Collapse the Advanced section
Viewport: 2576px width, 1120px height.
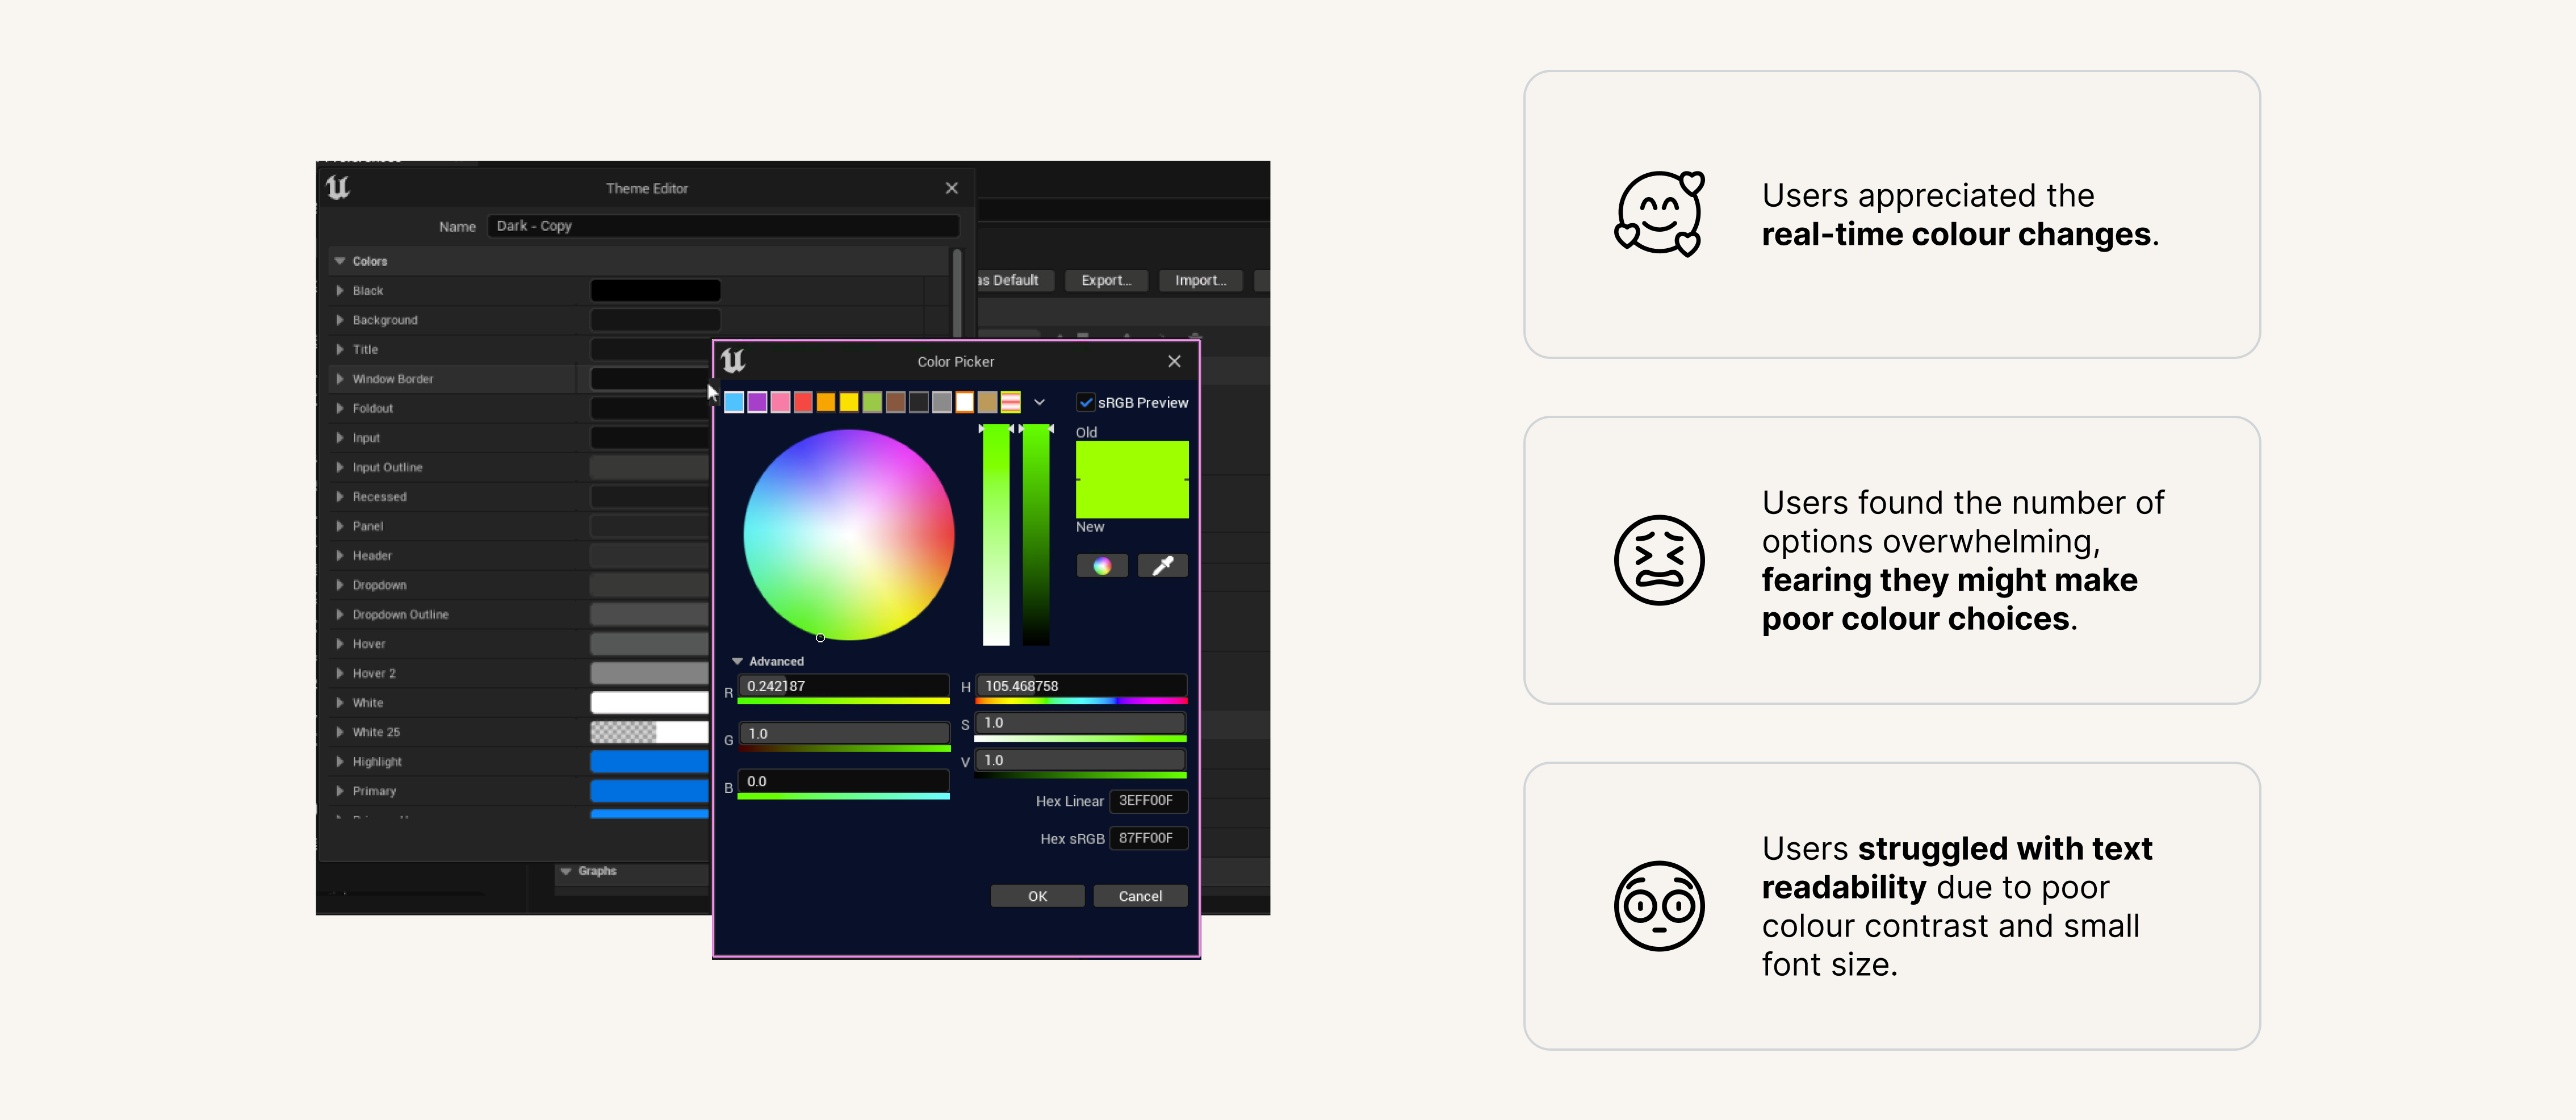point(738,661)
